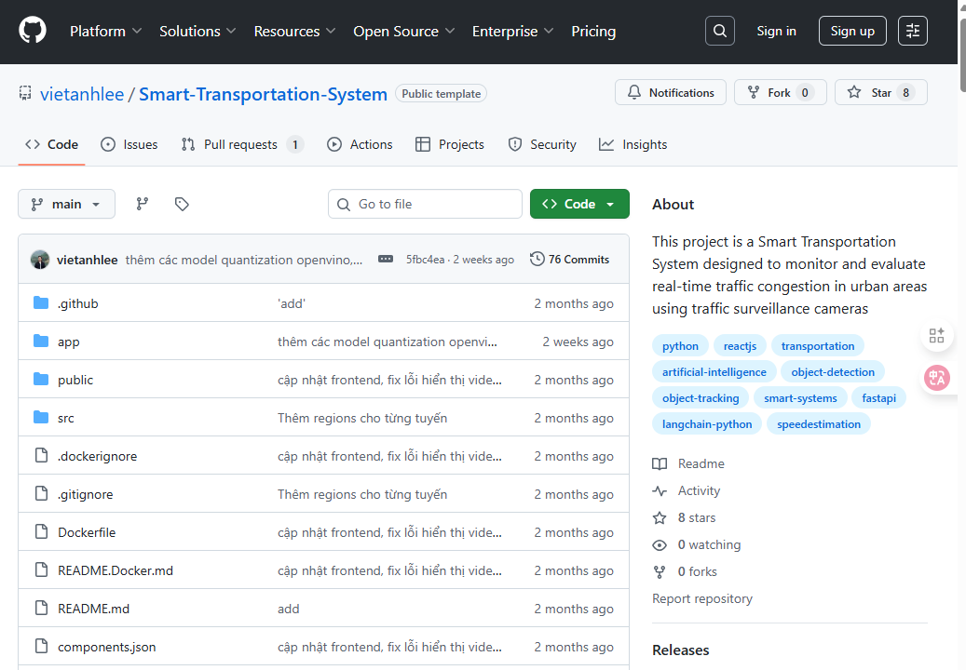Click the search magnifier icon in header
Image resolution: width=966 pixels, height=670 pixels.
pyautogui.click(x=719, y=31)
